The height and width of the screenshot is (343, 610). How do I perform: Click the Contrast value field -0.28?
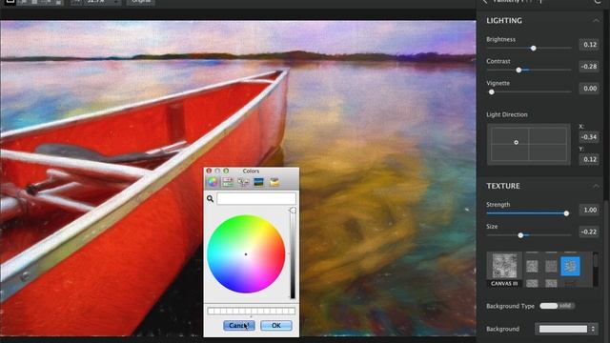[589, 67]
